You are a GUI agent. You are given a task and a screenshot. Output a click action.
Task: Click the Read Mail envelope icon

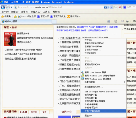click(x=123, y=21)
